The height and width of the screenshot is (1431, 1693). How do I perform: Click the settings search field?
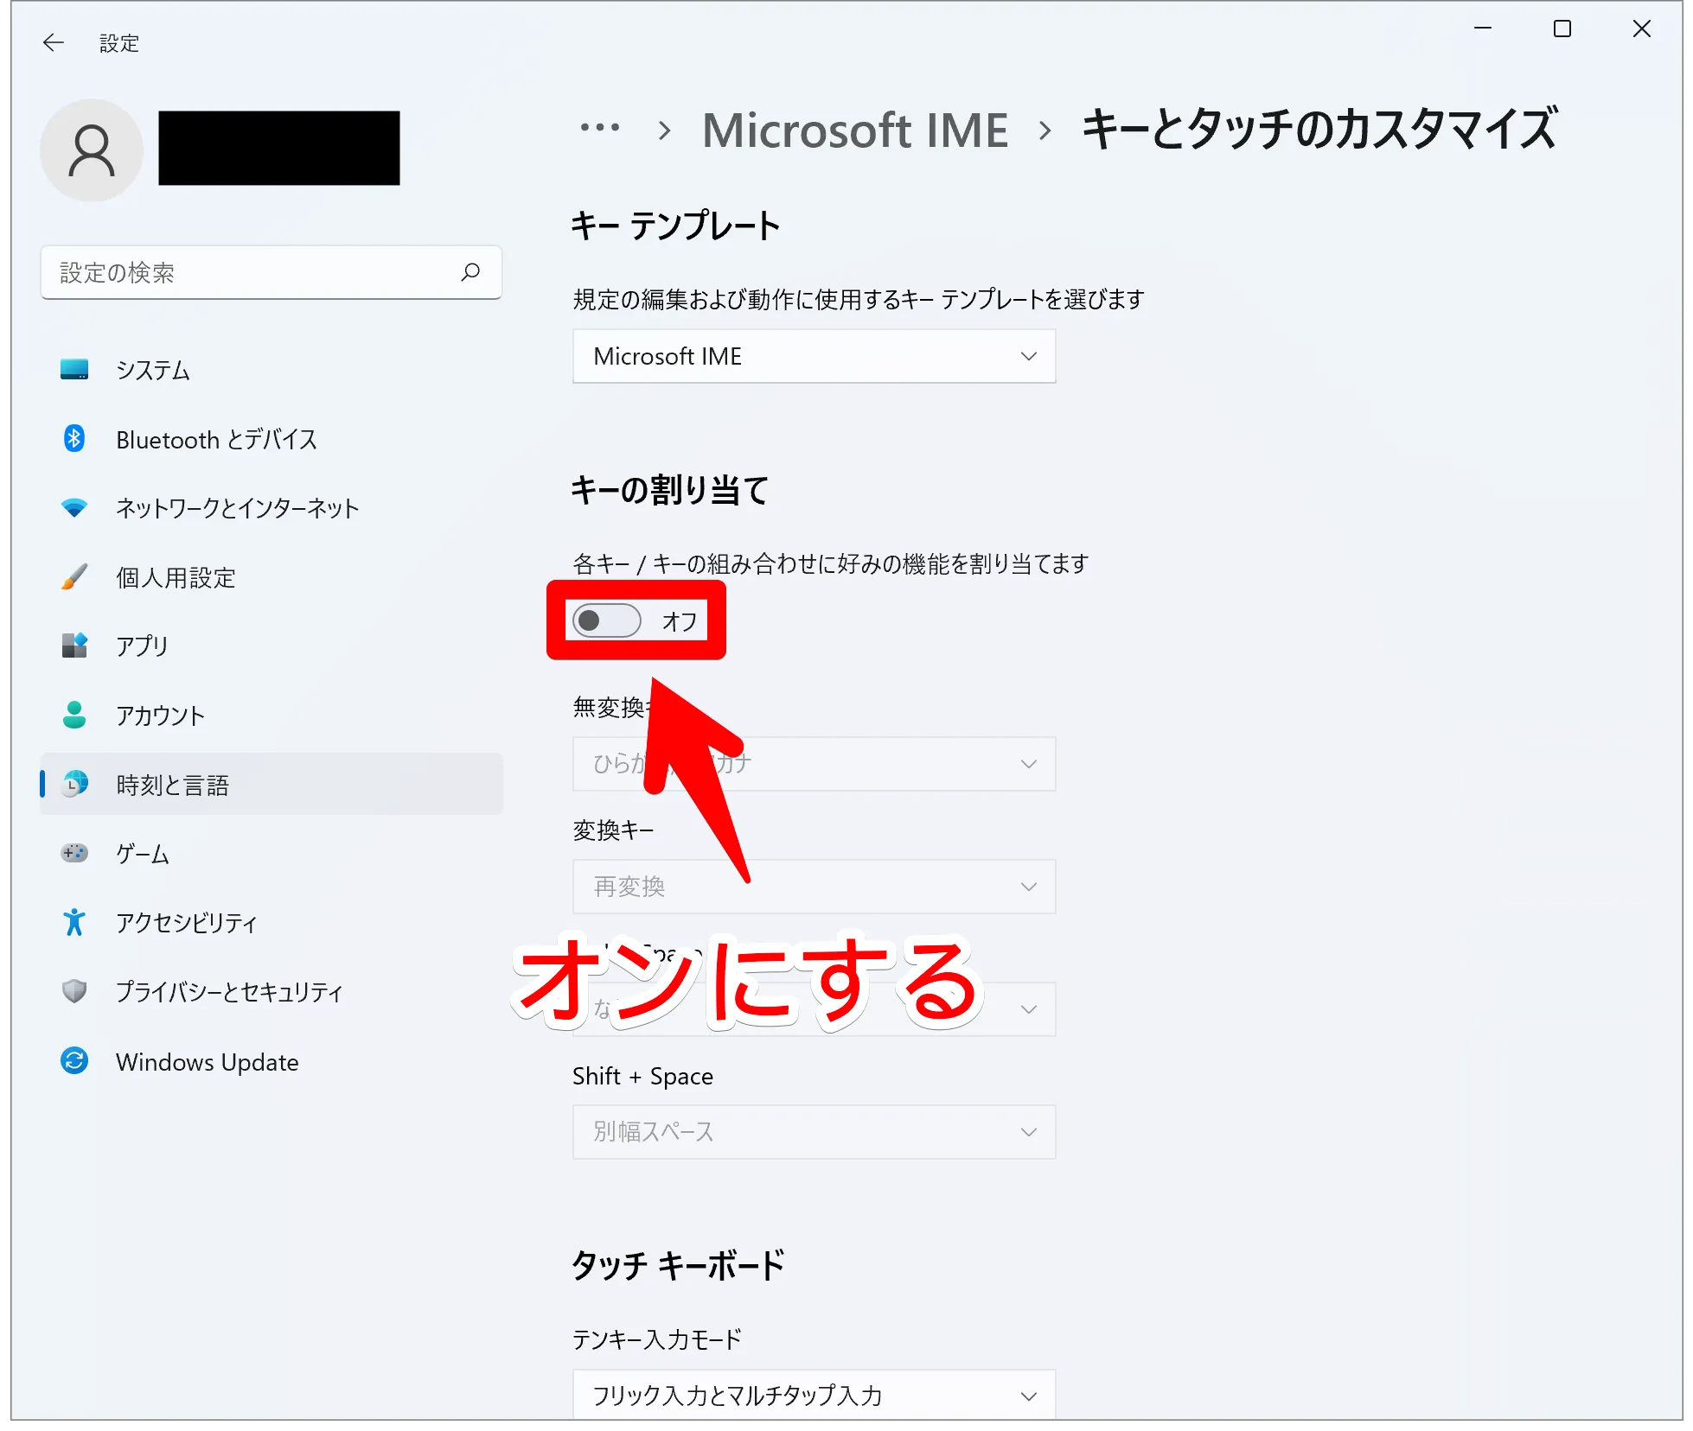(251, 272)
